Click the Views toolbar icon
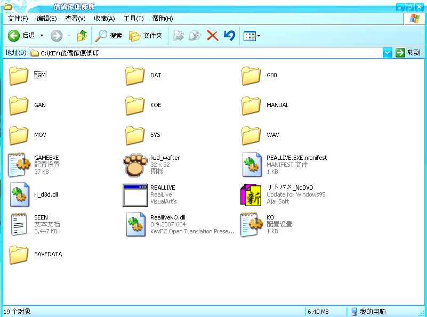 (x=249, y=36)
